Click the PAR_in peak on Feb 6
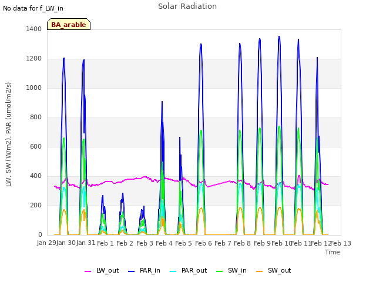The height and width of the screenshot is (282, 376). pos(201,44)
